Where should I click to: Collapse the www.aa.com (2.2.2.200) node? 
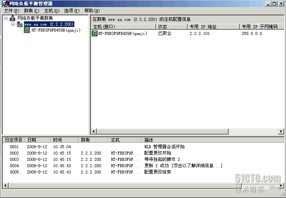click(x=13, y=24)
